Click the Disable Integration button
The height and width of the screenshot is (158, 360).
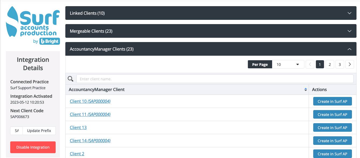pyautogui.click(x=33, y=147)
